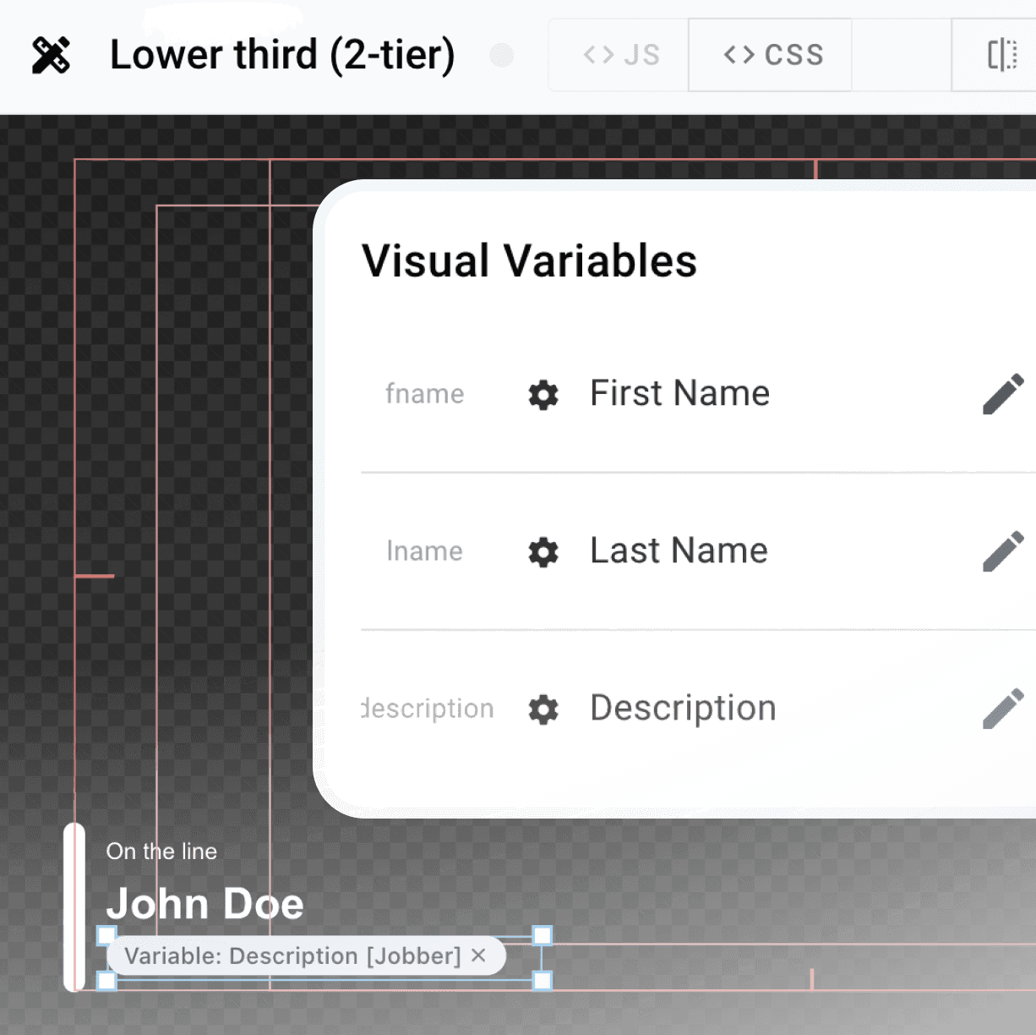Viewport: 1036px width, 1035px height.
Task: Edit the Description variable
Action: (1004, 709)
